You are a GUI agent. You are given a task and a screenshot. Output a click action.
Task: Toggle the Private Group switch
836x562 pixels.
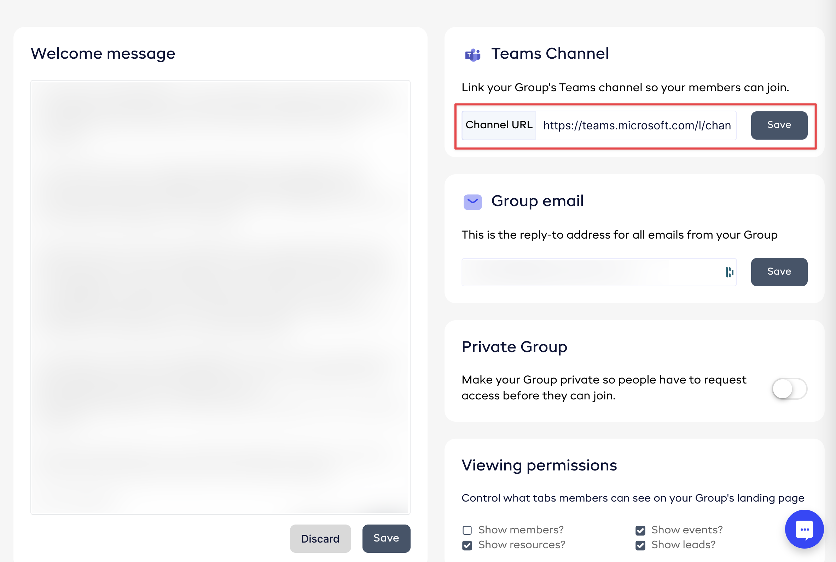click(789, 388)
